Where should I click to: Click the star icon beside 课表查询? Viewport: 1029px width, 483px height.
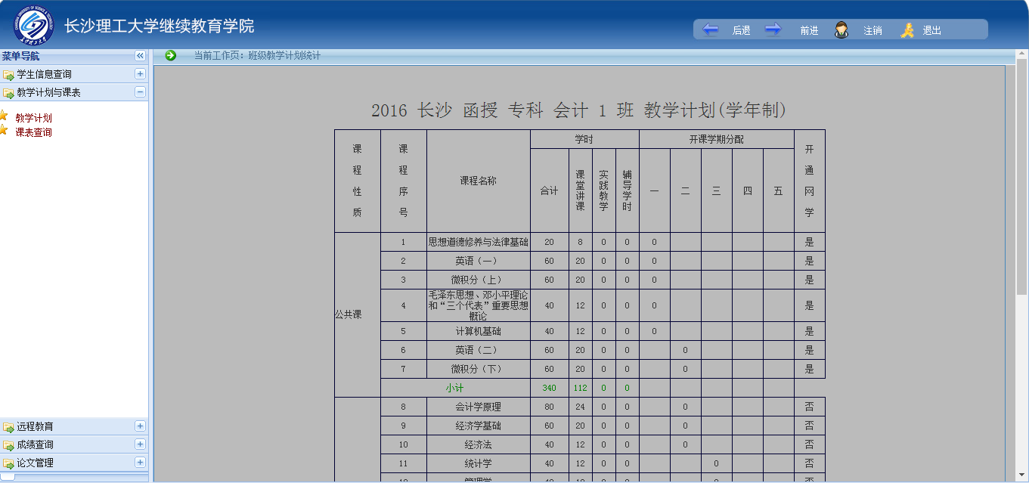pos(4,131)
